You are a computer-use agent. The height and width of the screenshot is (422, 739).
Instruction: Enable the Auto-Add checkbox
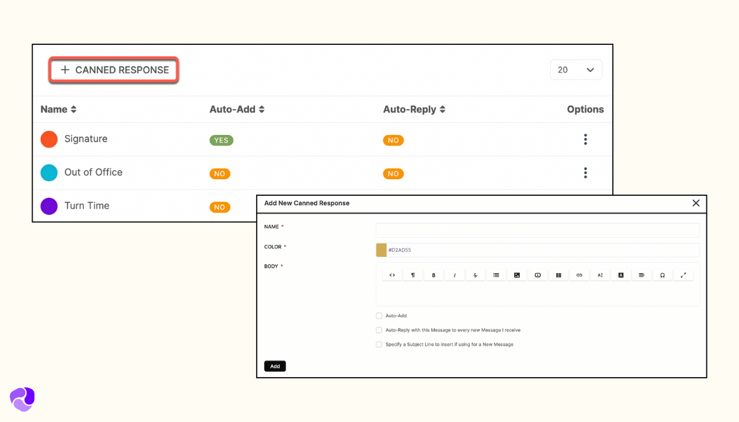[379, 316]
